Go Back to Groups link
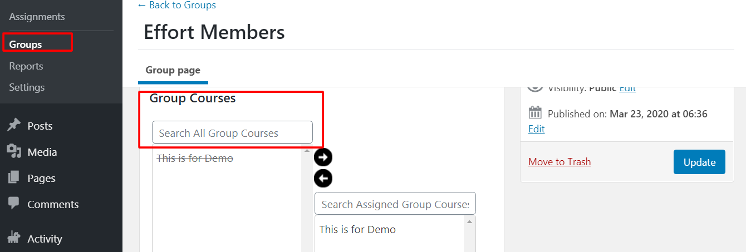This screenshot has width=746, height=252. pyautogui.click(x=177, y=5)
